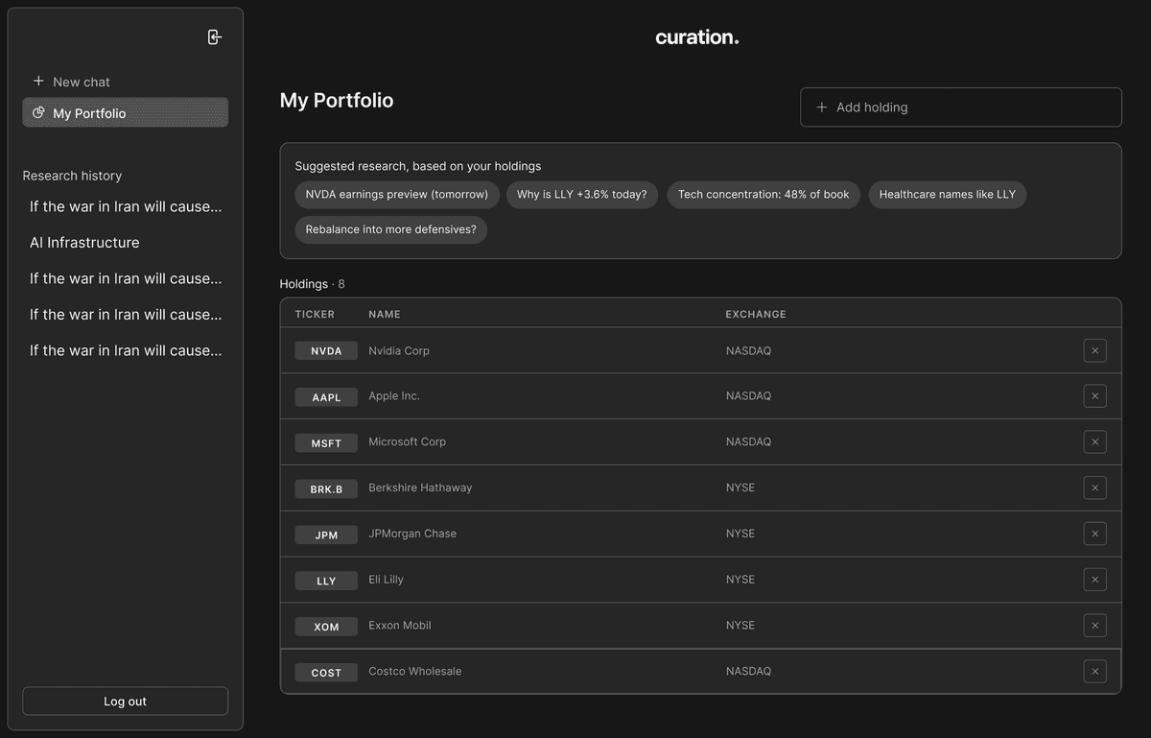
Task: Click the EXCHANGE column header
Action: point(756,314)
